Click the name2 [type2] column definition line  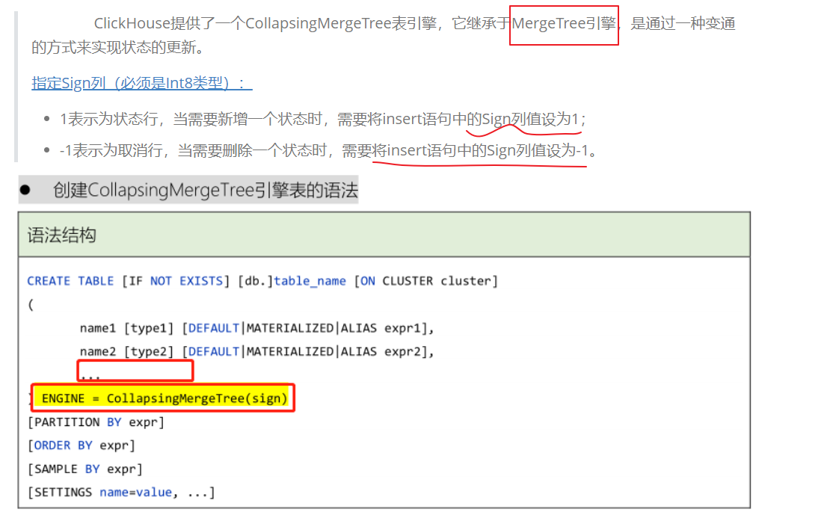(x=256, y=351)
